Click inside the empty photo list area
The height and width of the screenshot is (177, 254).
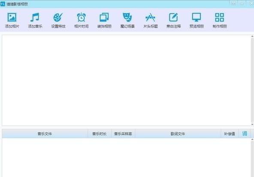pyautogui.click(x=126, y=80)
